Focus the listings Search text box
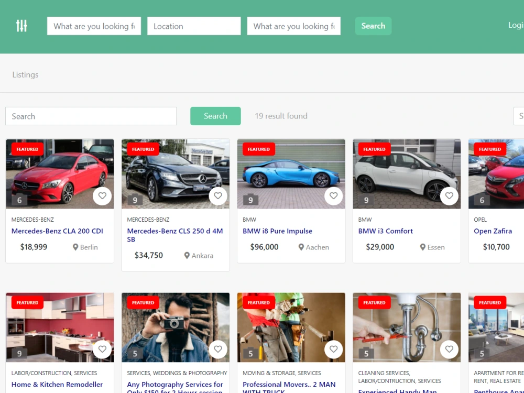 coord(91,116)
